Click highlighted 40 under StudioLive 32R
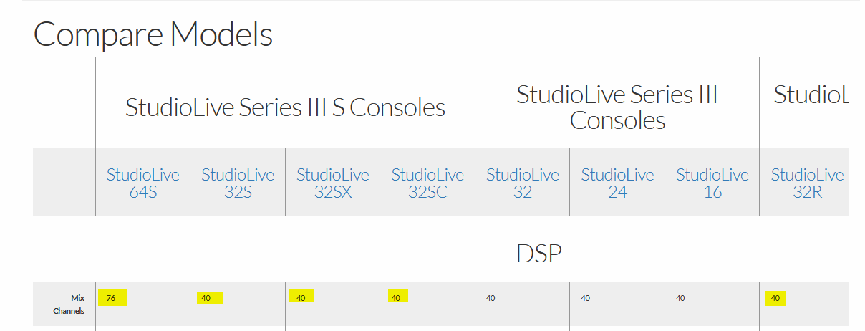865x331 pixels. point(775,298)
